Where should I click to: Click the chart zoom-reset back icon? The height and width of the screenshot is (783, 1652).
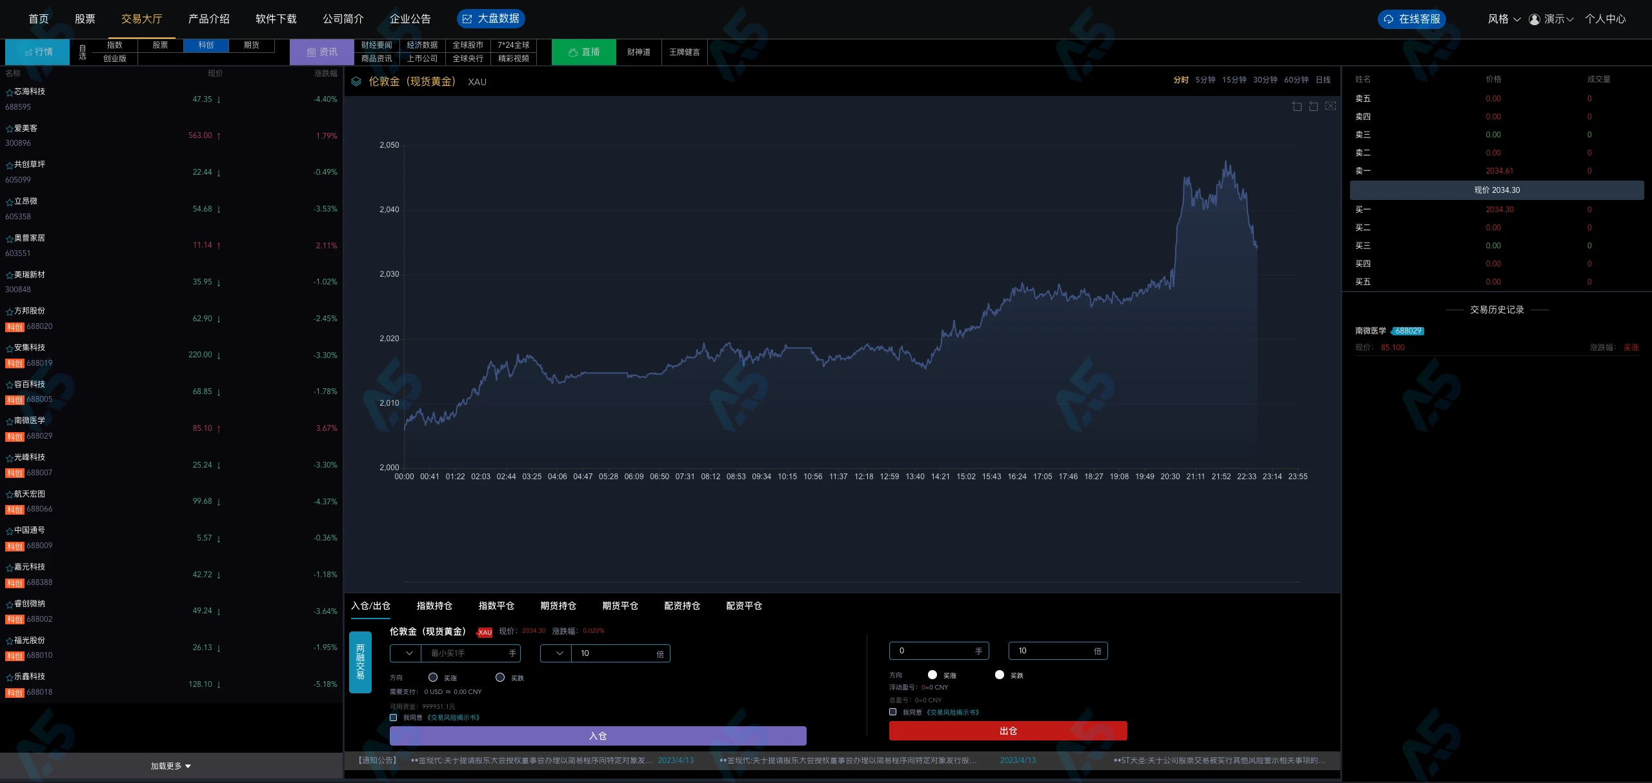point(1313,106)
